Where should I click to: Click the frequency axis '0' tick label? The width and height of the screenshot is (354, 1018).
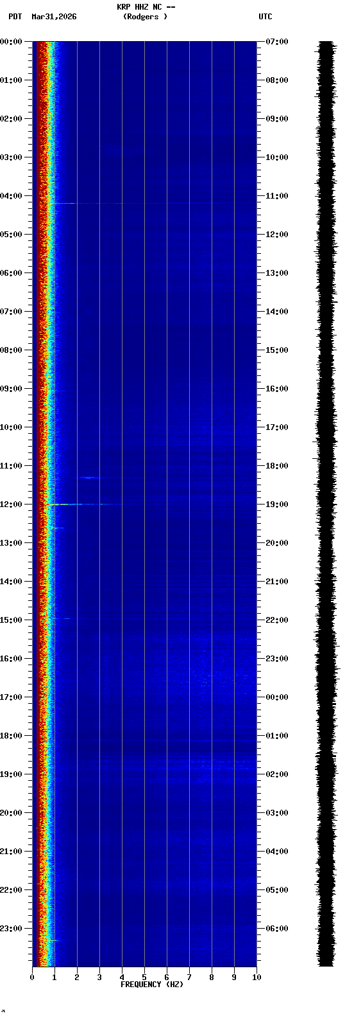32,978
